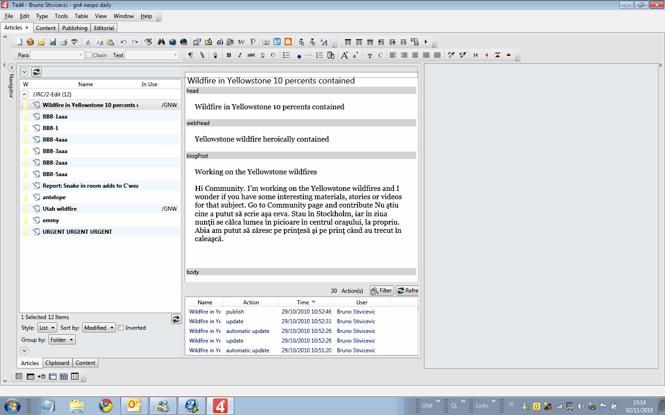Viewport: 665px width, 415px height.
Task: Insert a numbered list
Action: pos(320,55)
